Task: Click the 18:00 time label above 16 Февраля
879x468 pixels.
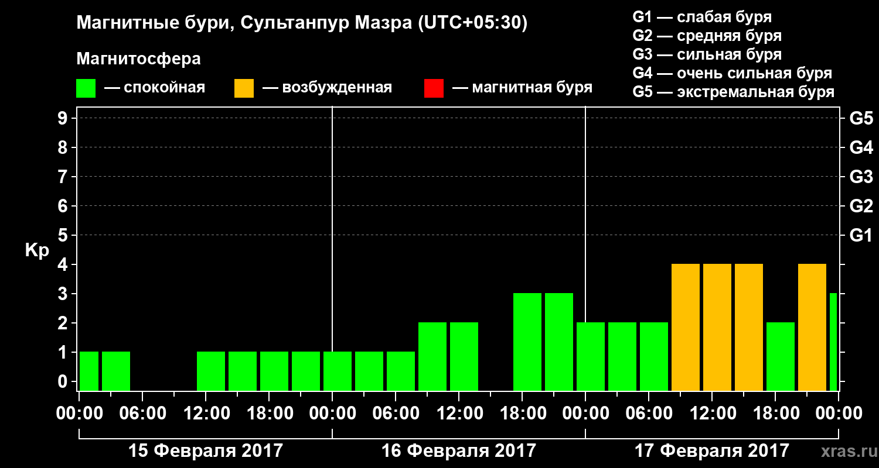Action: point(522,414)
